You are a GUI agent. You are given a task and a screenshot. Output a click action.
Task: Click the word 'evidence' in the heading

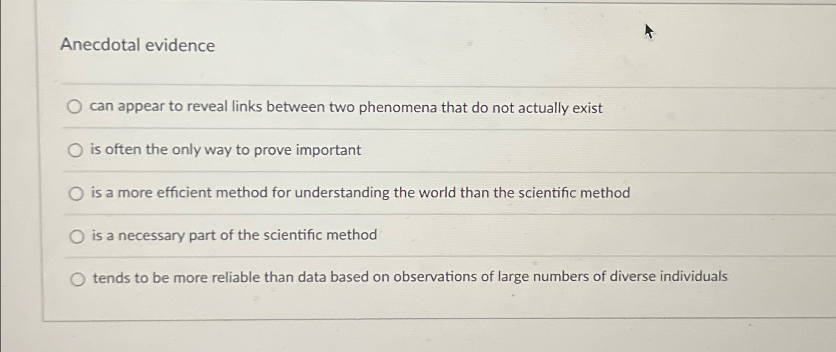[181, 47]
